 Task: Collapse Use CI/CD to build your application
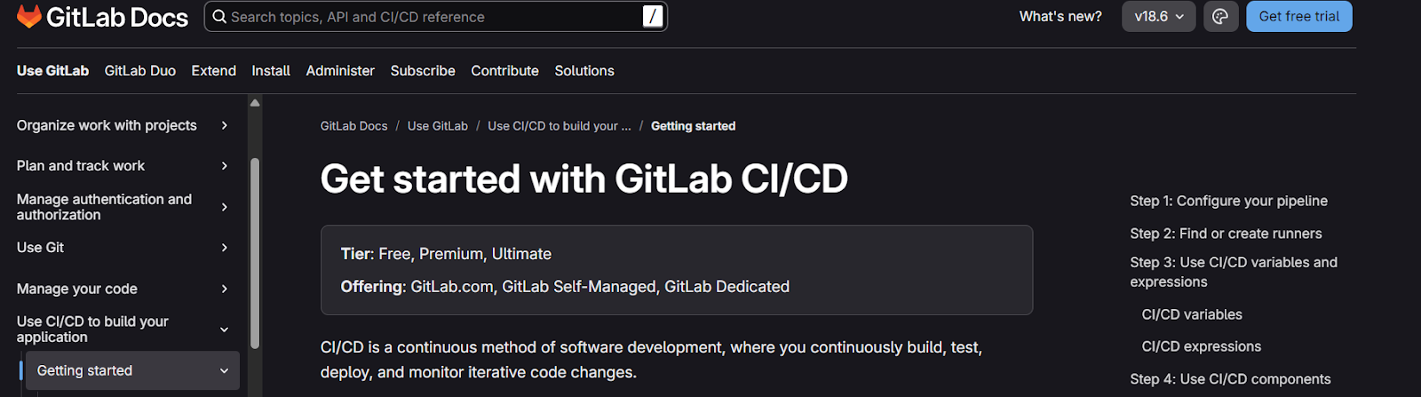(224, 330)
